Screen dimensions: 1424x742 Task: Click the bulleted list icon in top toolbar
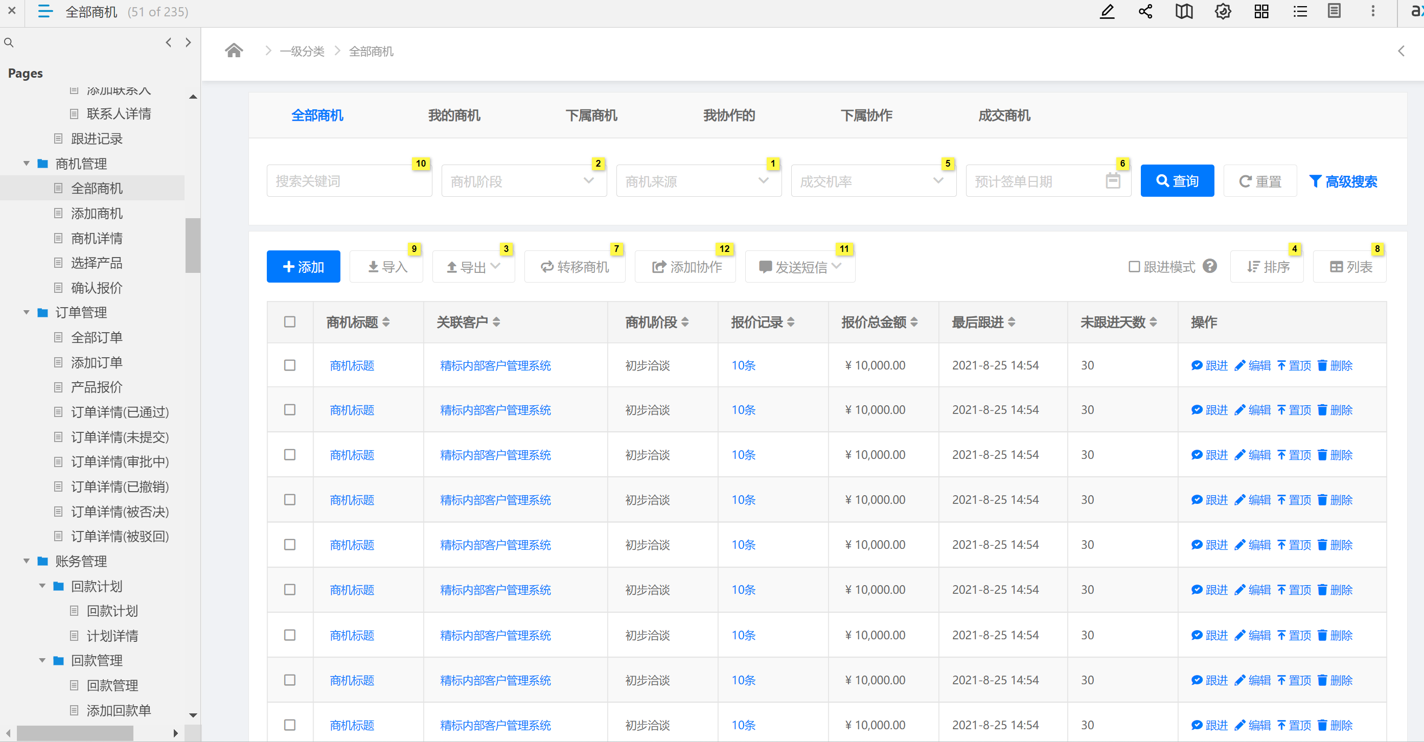point(1300,12)
